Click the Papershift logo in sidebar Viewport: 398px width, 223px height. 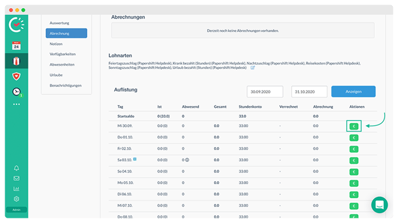click(x=17, y=25)
